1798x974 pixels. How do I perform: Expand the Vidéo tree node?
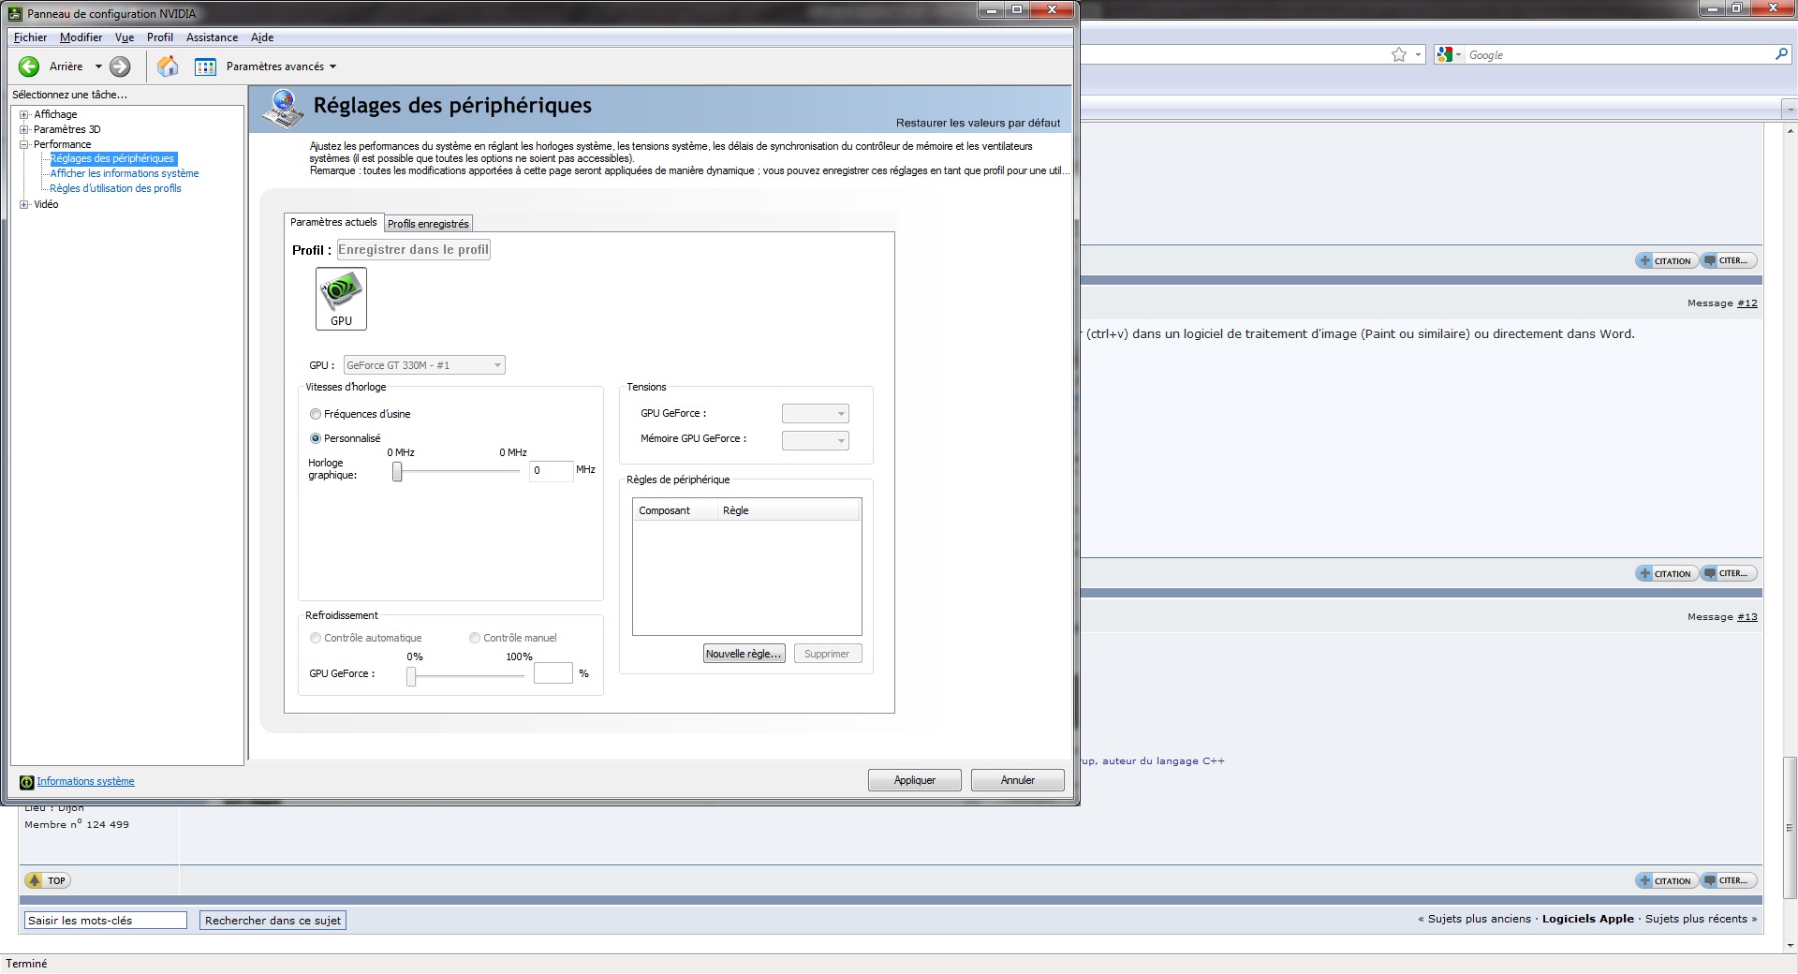tap(24, 204)
